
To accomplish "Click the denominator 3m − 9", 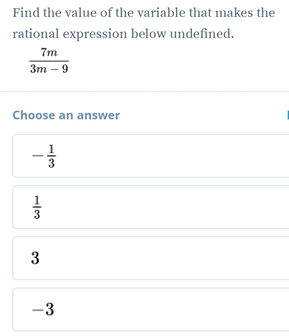I will click(49, 69).
